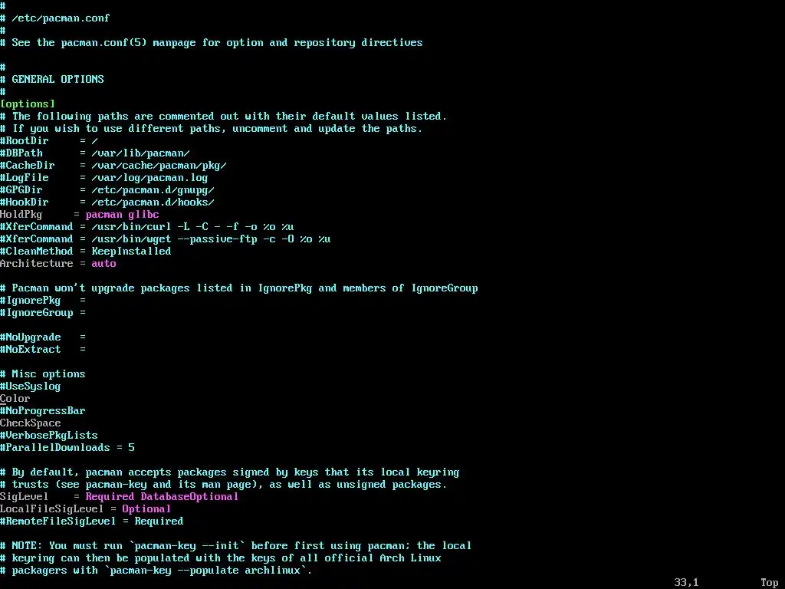
Task: Click the wget XferCommand line
Action: [x=166, y=239]
